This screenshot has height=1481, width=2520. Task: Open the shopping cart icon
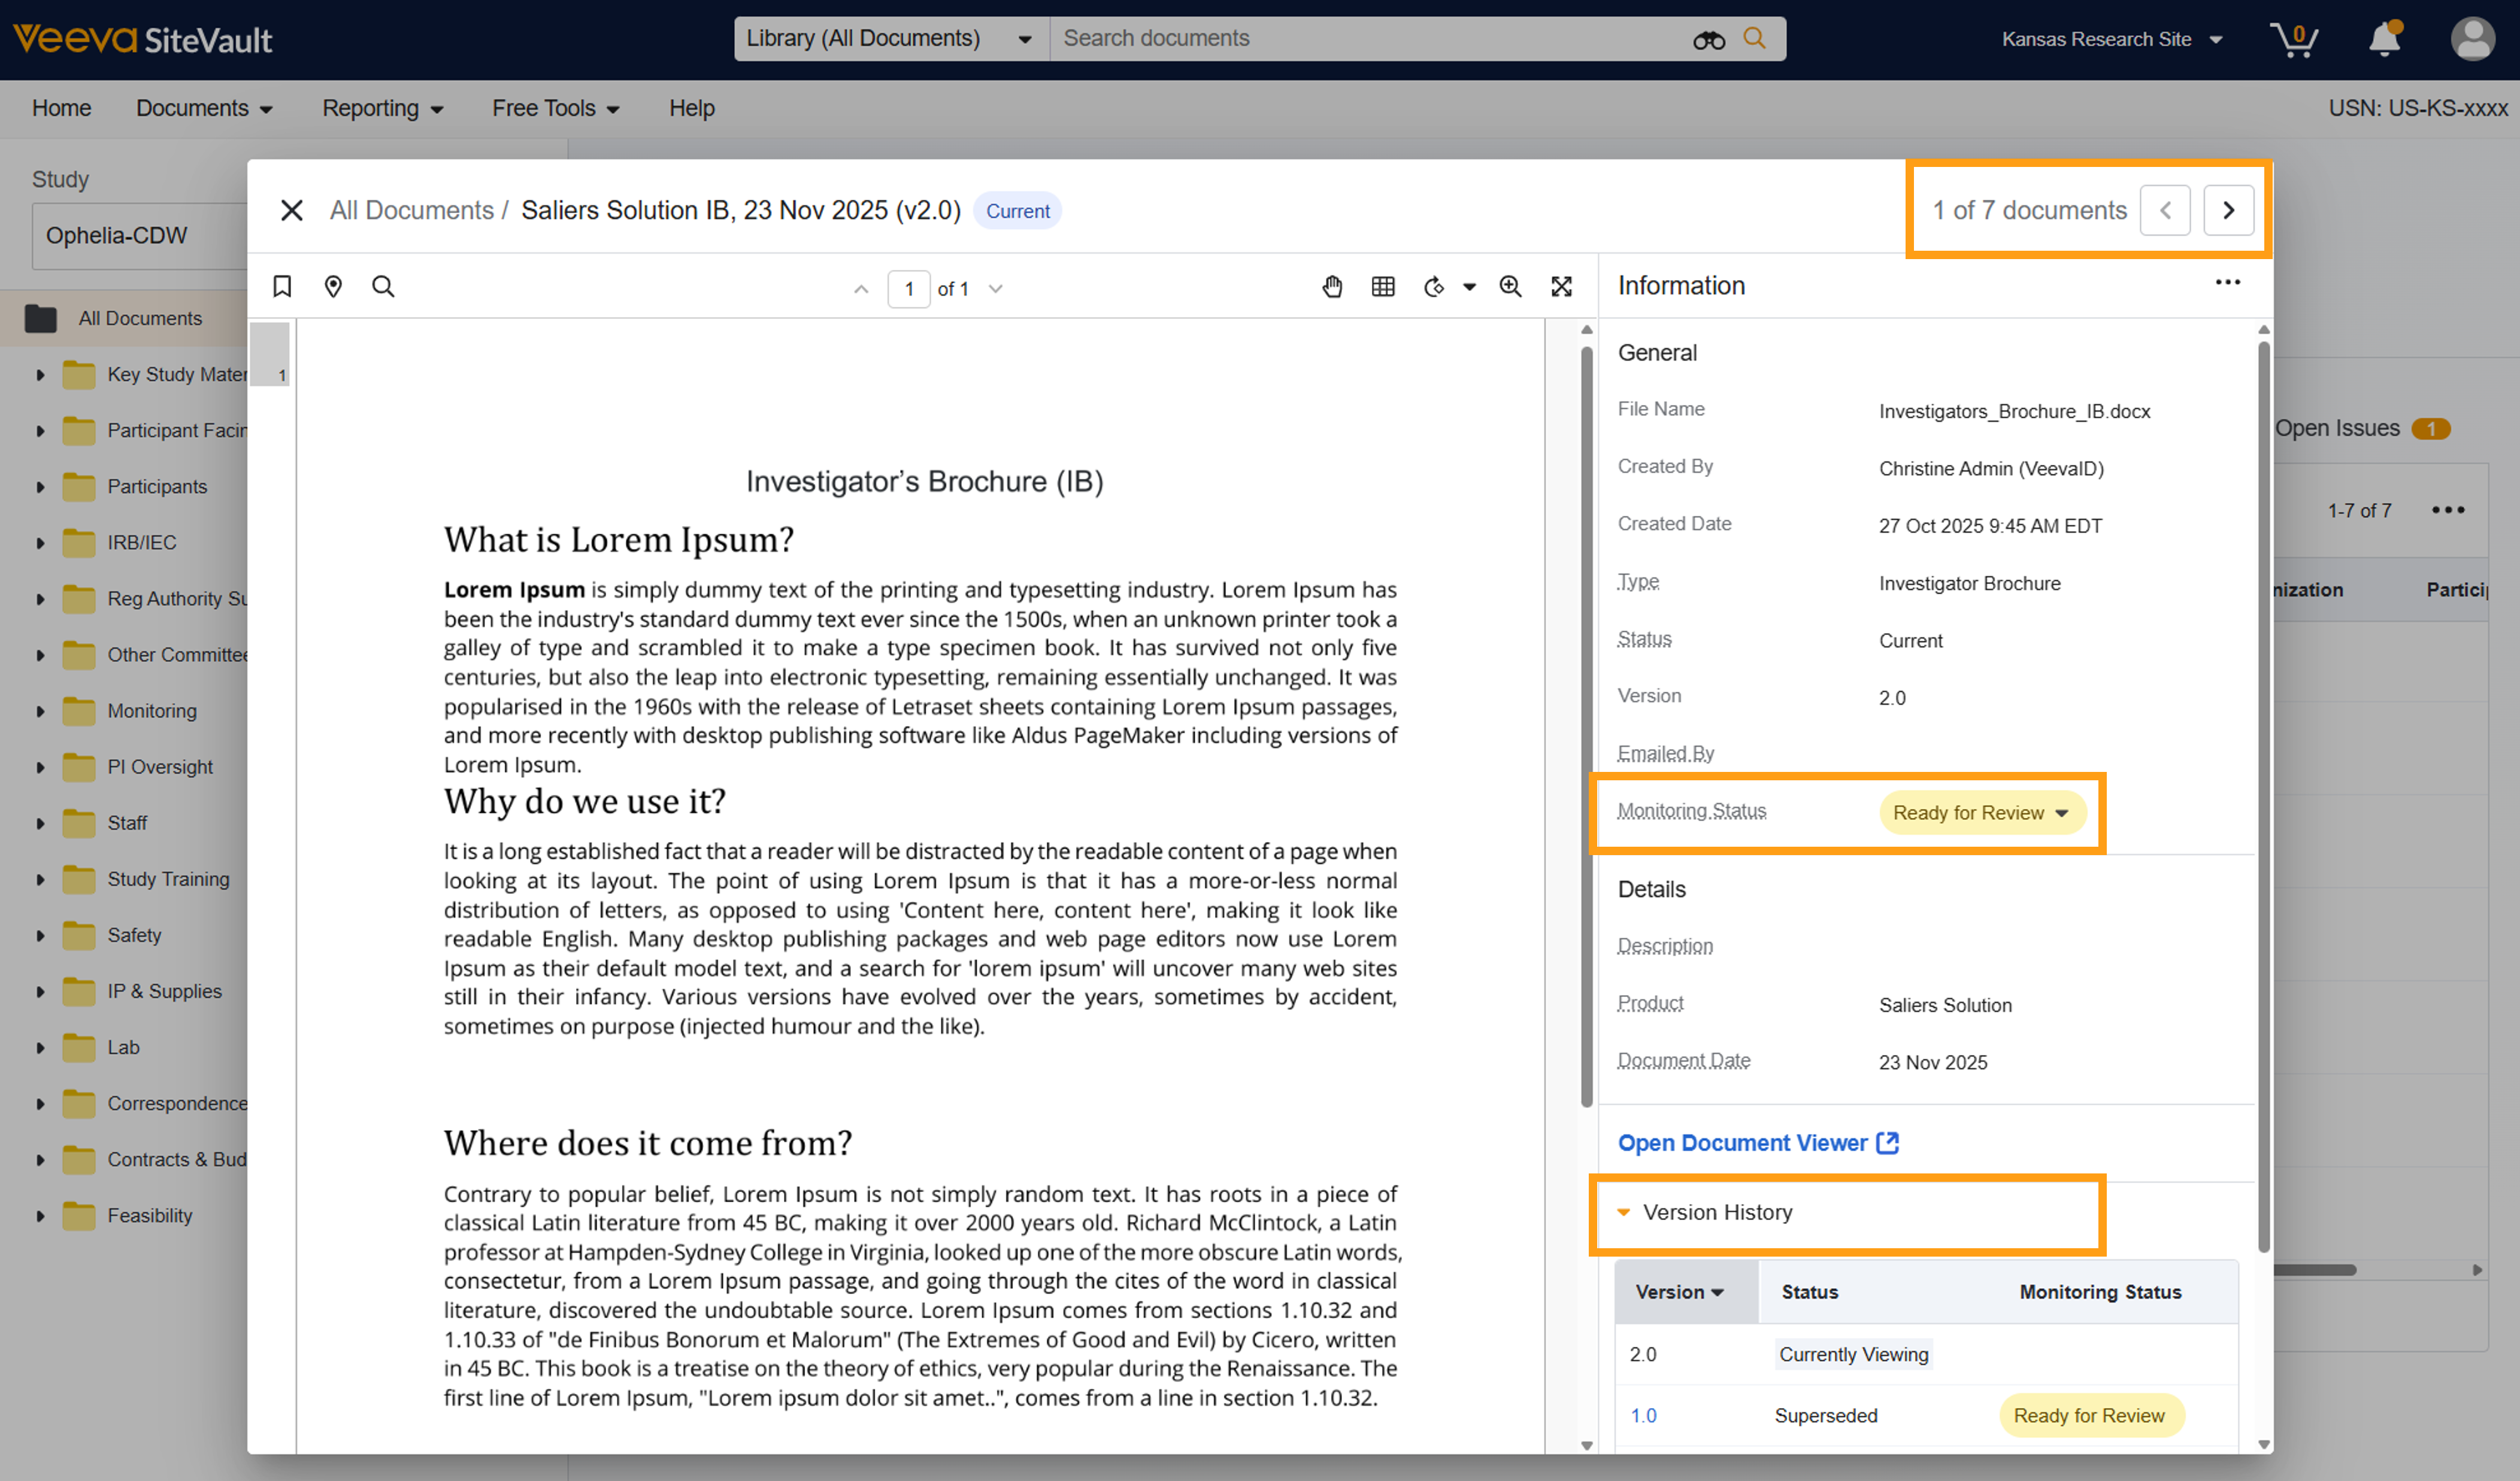(x=2294, y=39)
